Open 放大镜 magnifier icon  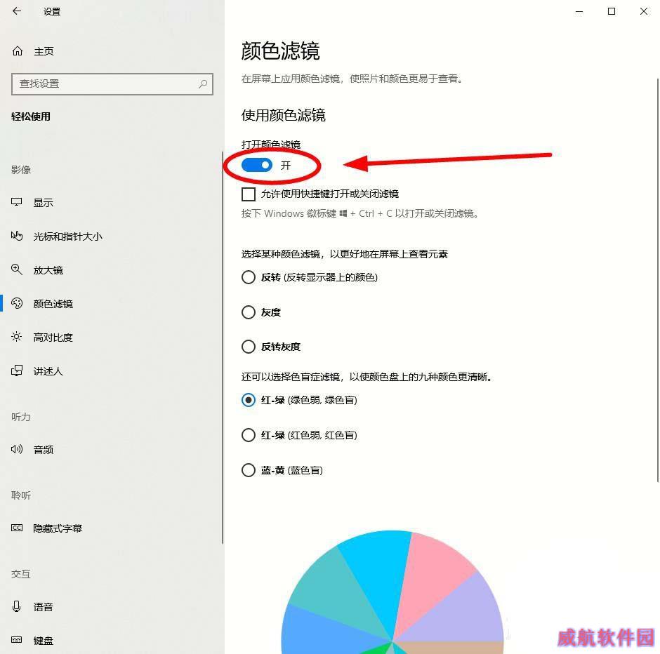[16, 269]
